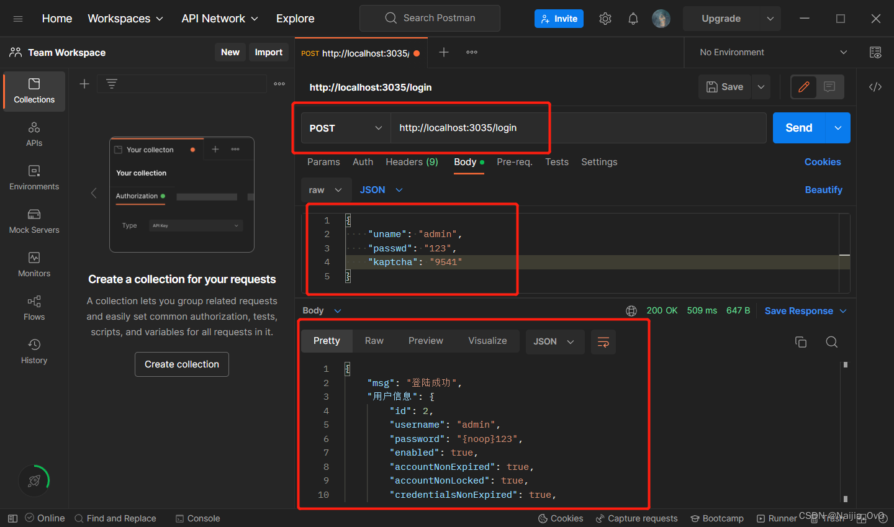Open the hamburger menu
The width and height of the screenshot is (894, 527).
(x=18, y=19)
